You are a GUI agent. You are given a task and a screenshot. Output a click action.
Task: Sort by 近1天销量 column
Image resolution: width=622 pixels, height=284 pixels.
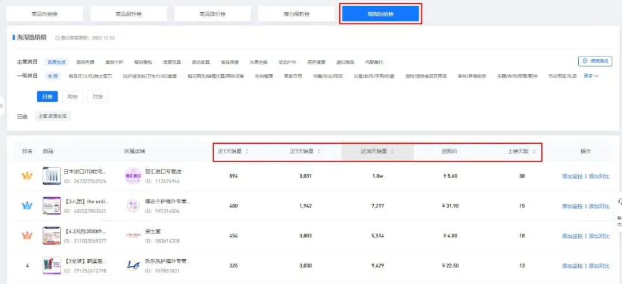233,151
